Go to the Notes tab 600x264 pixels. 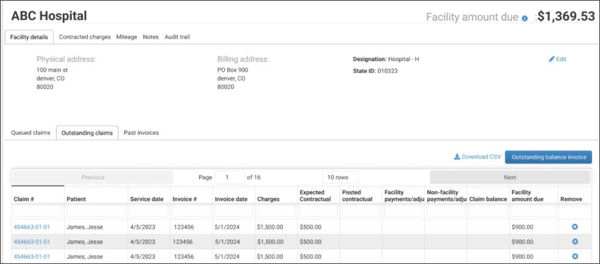click(x=151, y=37)
